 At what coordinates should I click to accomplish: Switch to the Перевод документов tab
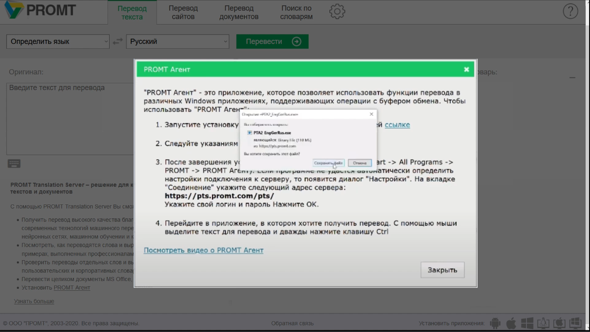pyautogui.click(x=239, y=13)
